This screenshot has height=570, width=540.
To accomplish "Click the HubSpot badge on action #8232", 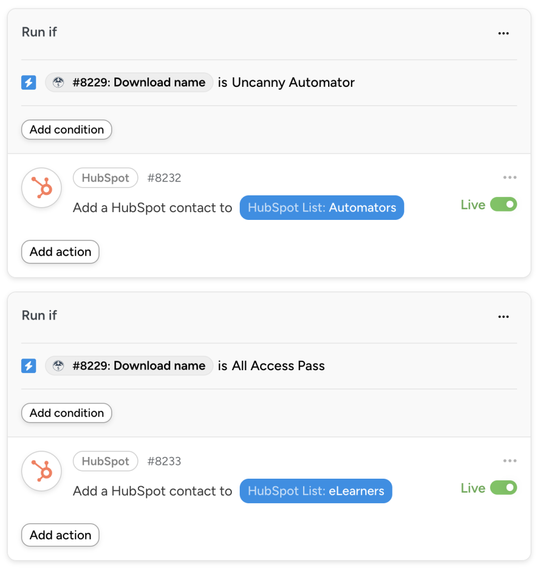I will tap(105, 178).
